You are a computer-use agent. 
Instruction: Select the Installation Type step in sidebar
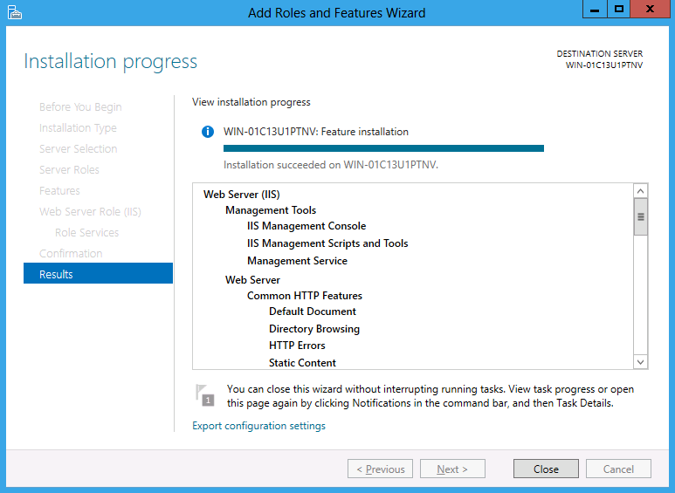(78, 127)
